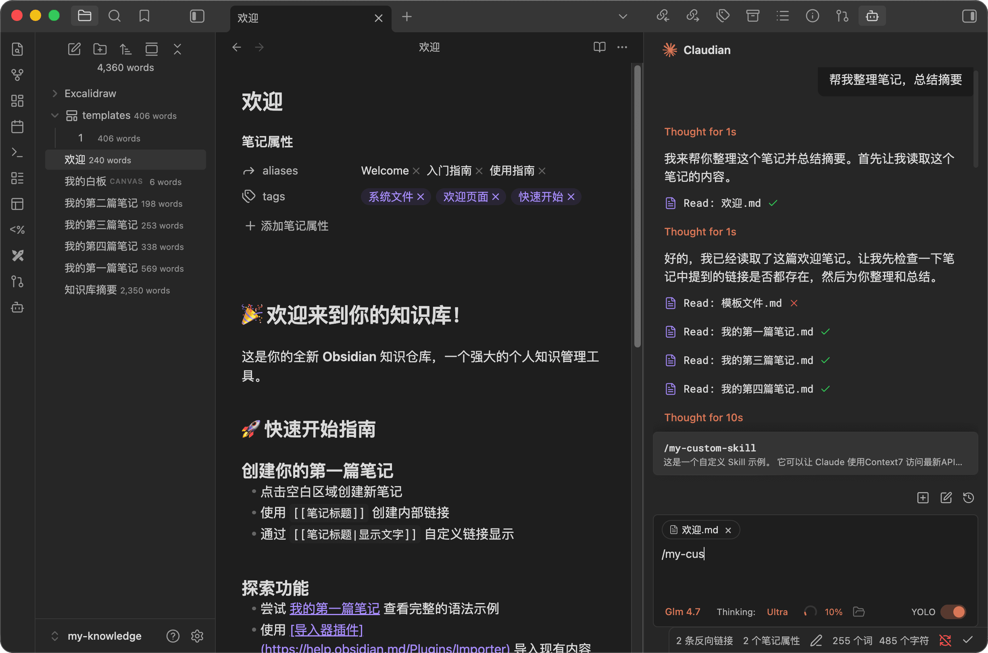
Task: Select the Excalidraw crossed-tools icon
Action: (x=17, y=256)
